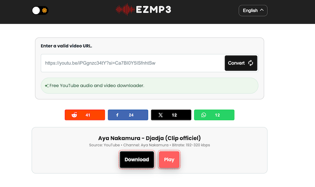Share on Facebook button with 24
315x187 pixels.
tap(128, 115)
